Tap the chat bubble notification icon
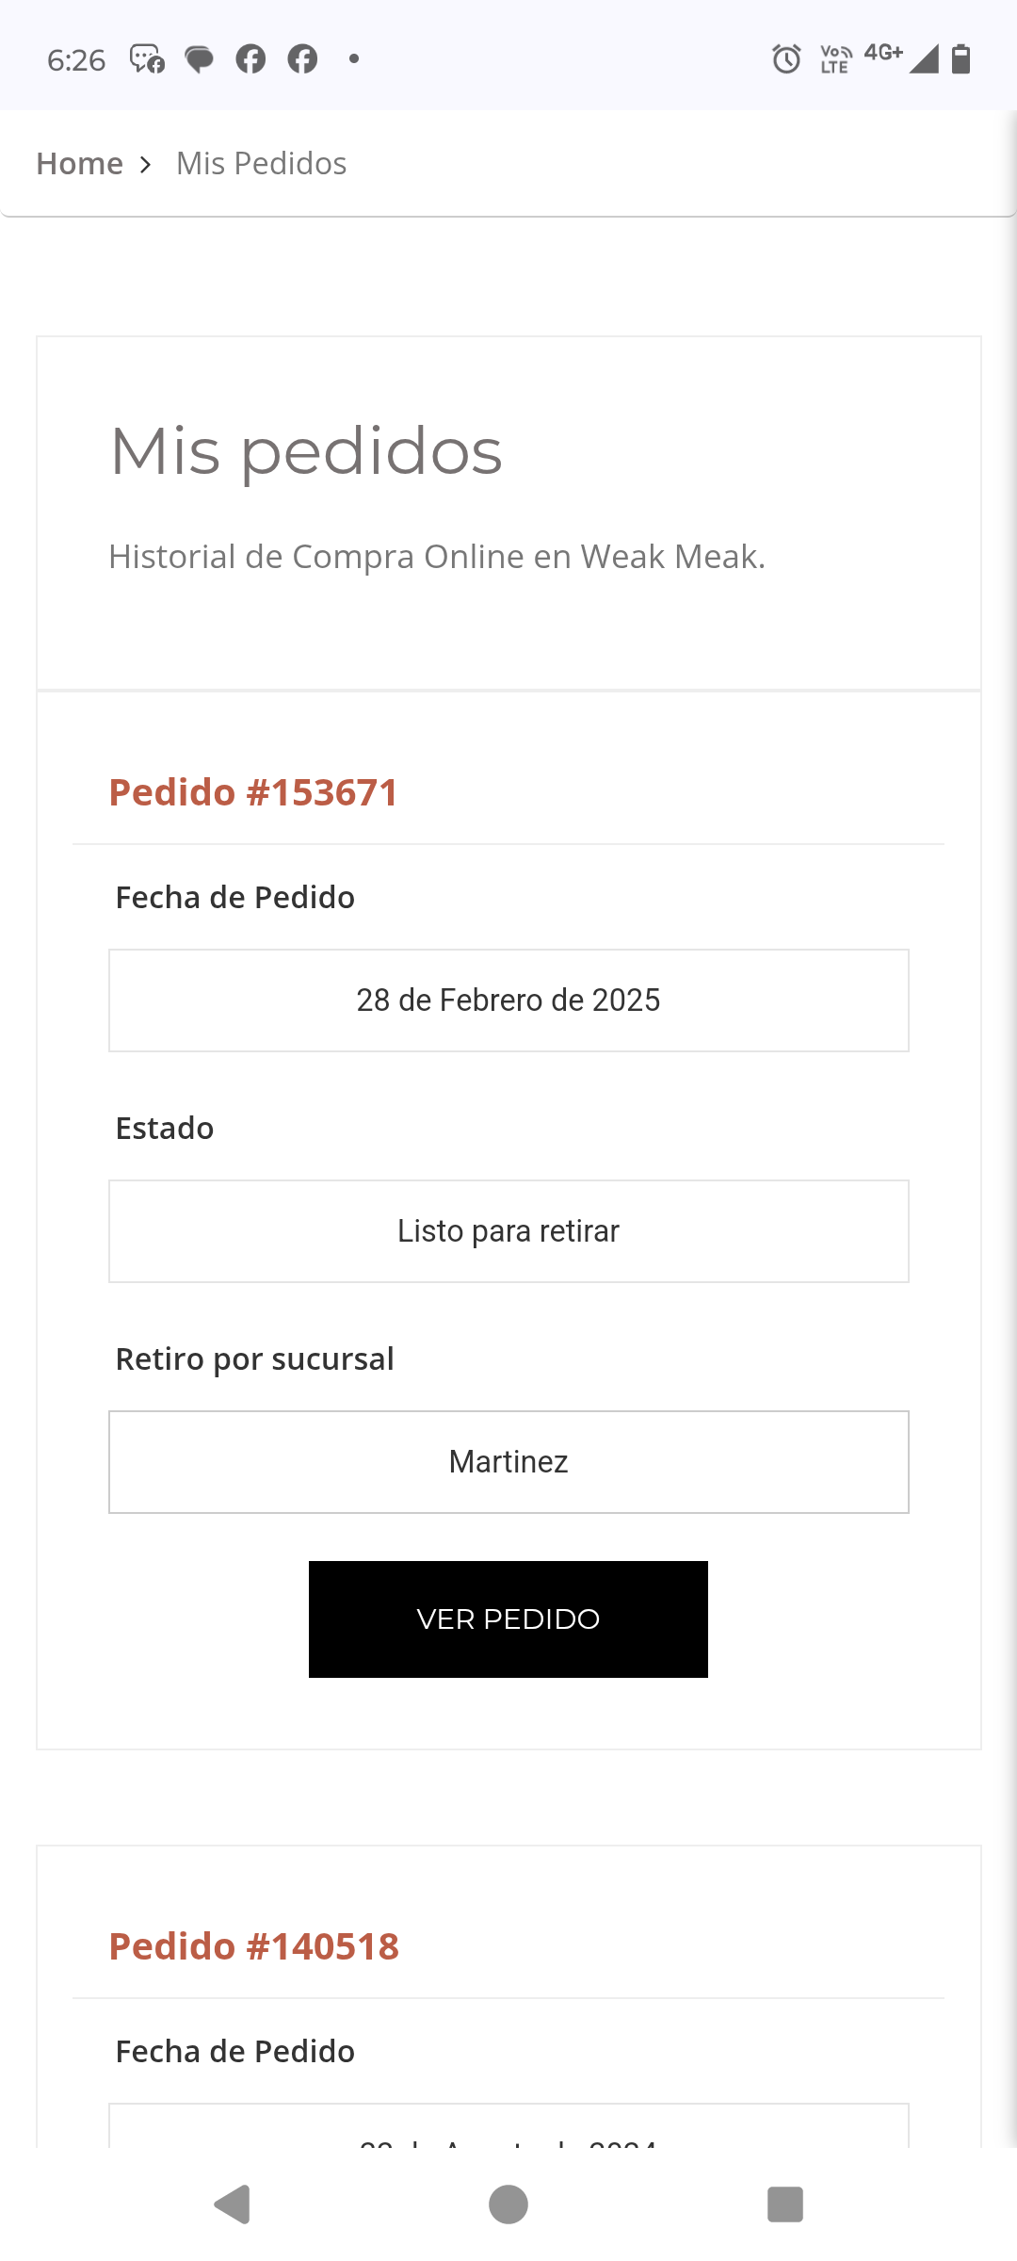Viewport: 1017px width, 2261px height. 199,59
